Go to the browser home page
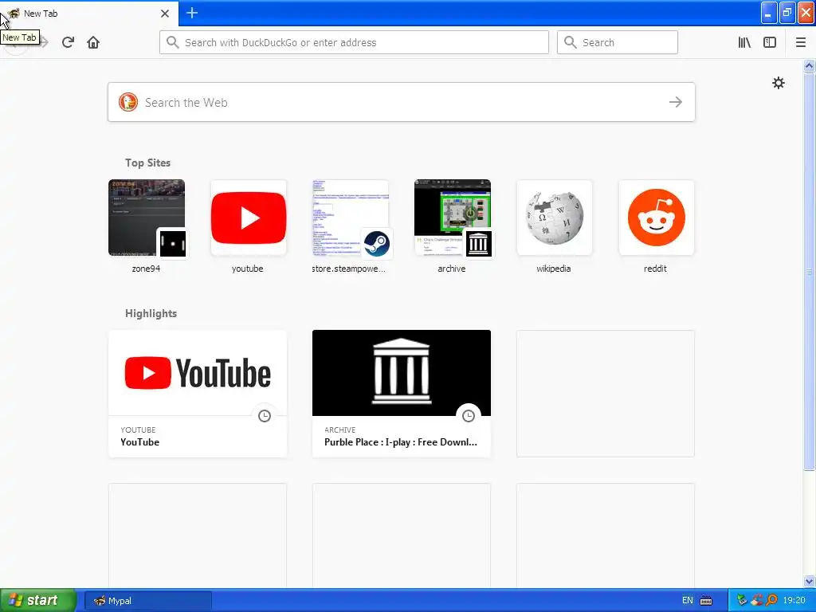Image resolution: width=816 pixels, height=612 pixels. tap(93, 42)
